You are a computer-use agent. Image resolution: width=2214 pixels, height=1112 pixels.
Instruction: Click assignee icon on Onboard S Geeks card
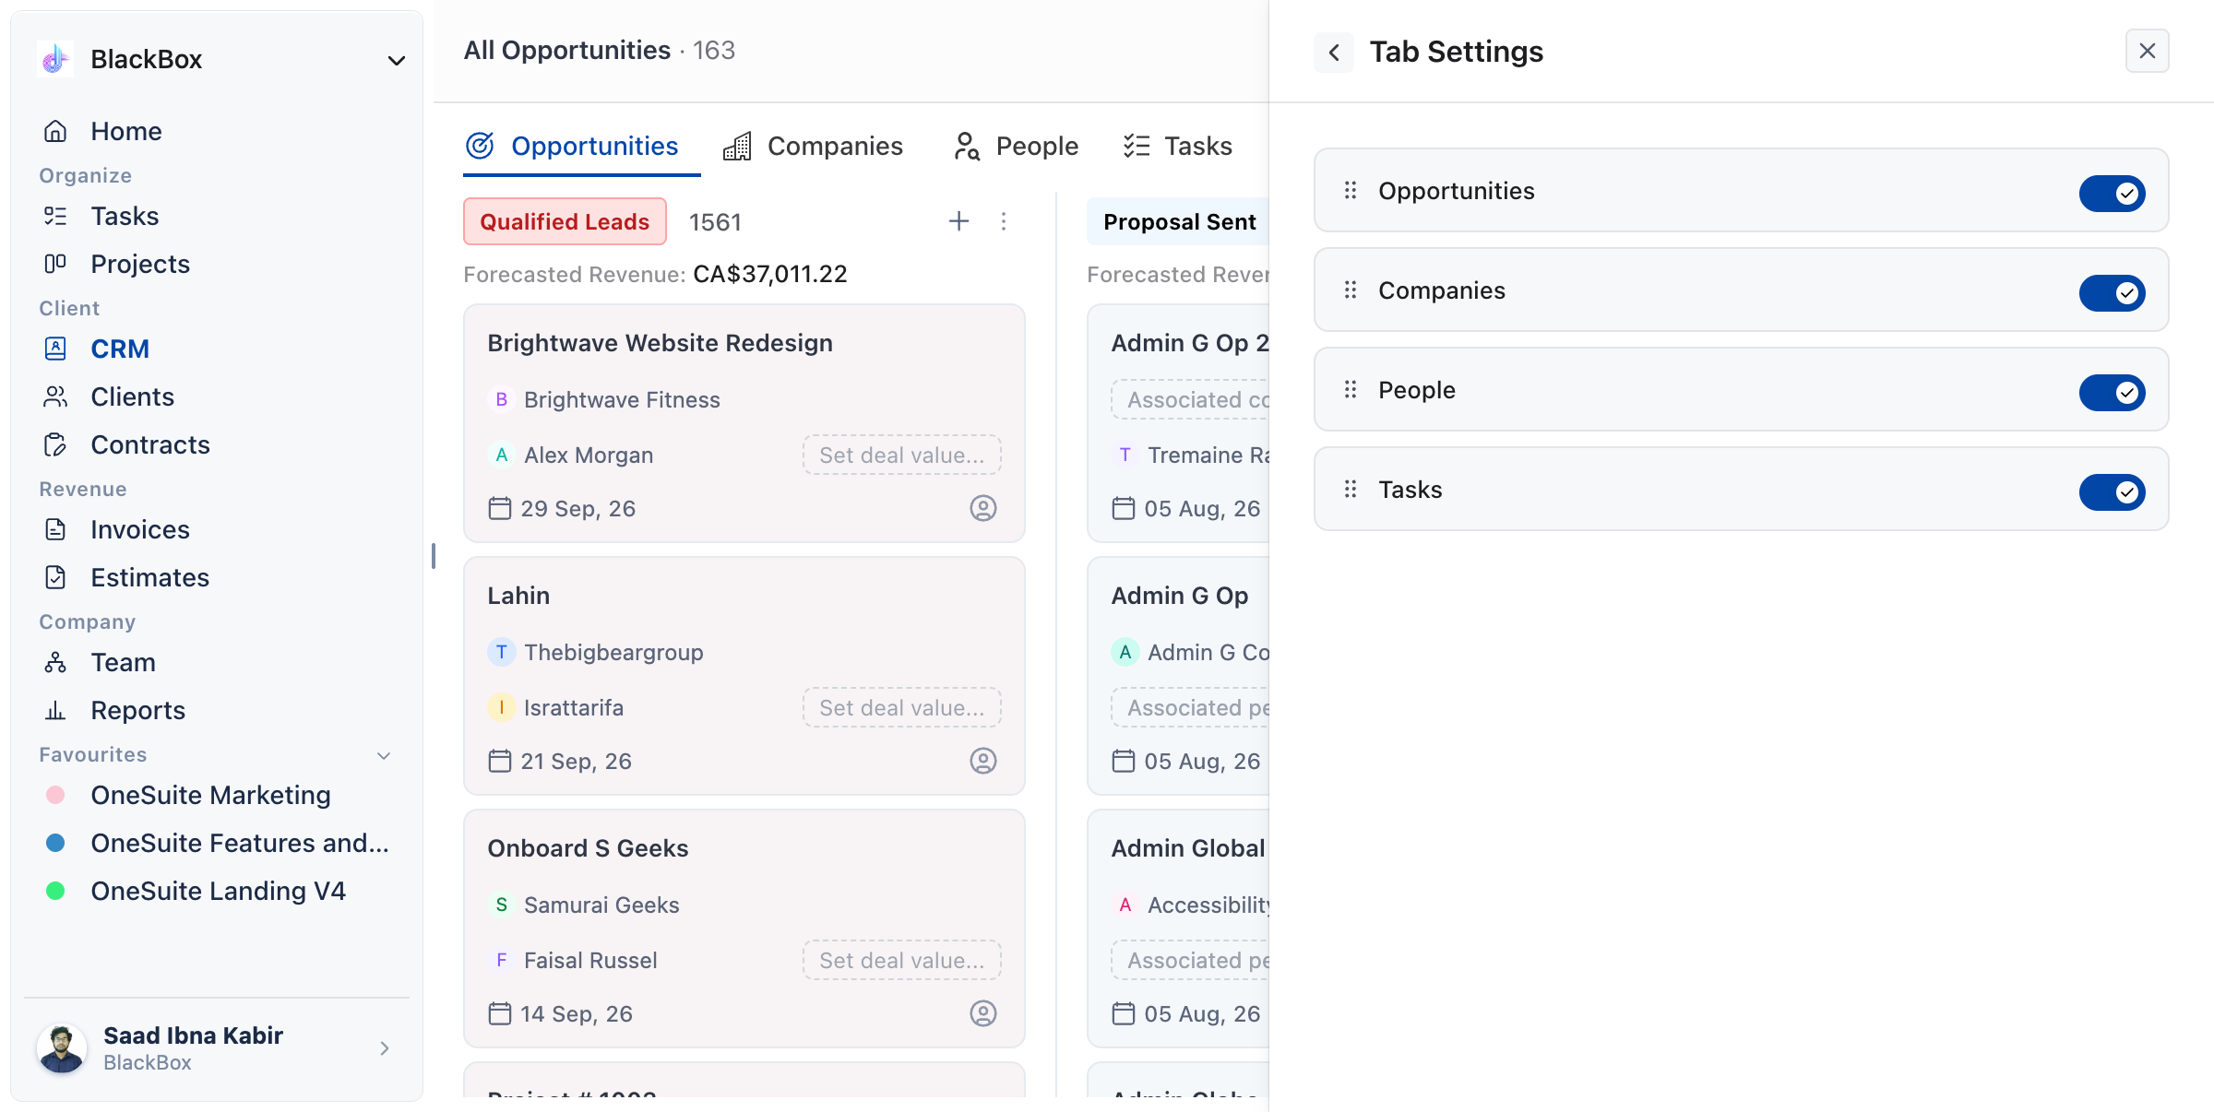click(983, 1013)
